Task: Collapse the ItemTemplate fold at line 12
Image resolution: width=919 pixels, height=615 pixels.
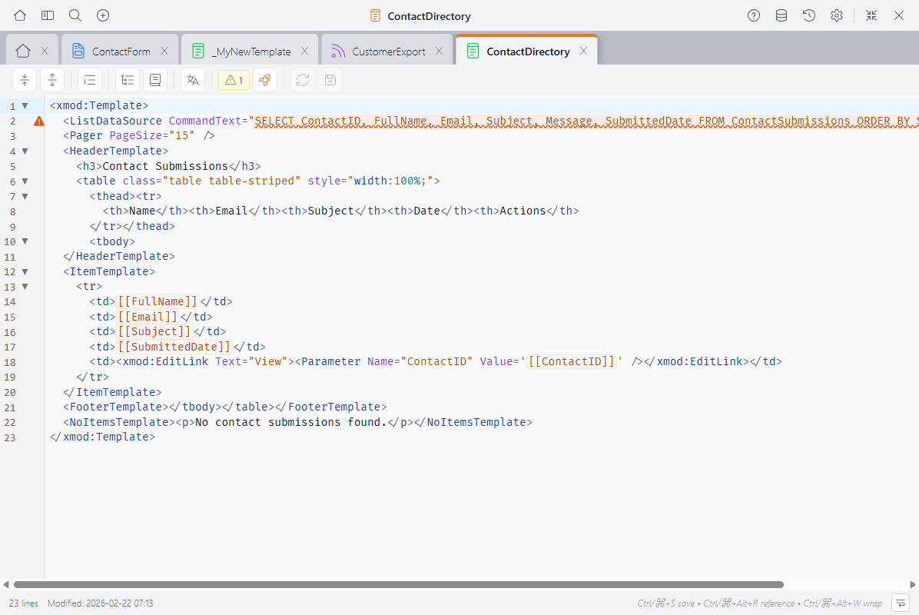Action: coord(25,271)
